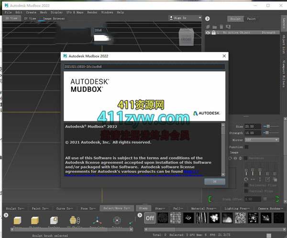Expand the Sign In dropdown

(x=185, y=18)
